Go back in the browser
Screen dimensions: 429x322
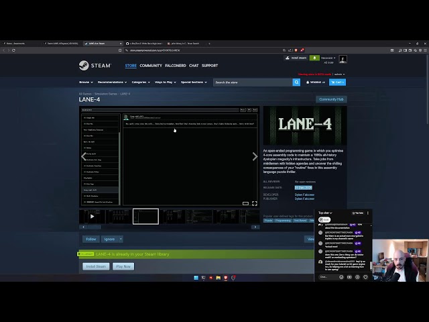tap(3, 50)
